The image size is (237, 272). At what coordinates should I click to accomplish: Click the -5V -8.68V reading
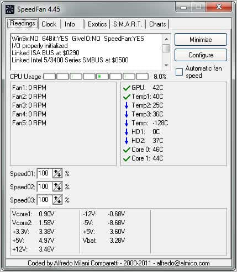(x=104, y=223)
